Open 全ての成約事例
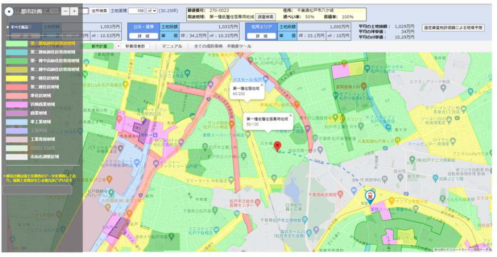Viewport: 497px width, 257px height. click(x=208, y=46)
